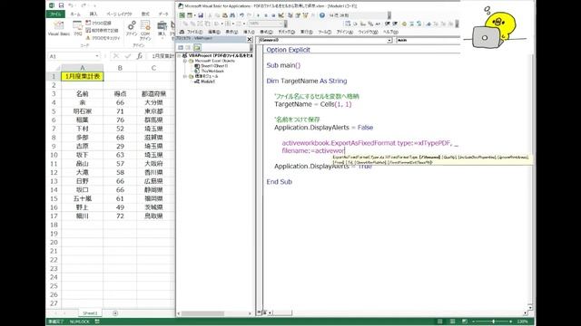Close the Project Explorer pane
This screenshot has height=326, width=581.
(x=250, y=39)
